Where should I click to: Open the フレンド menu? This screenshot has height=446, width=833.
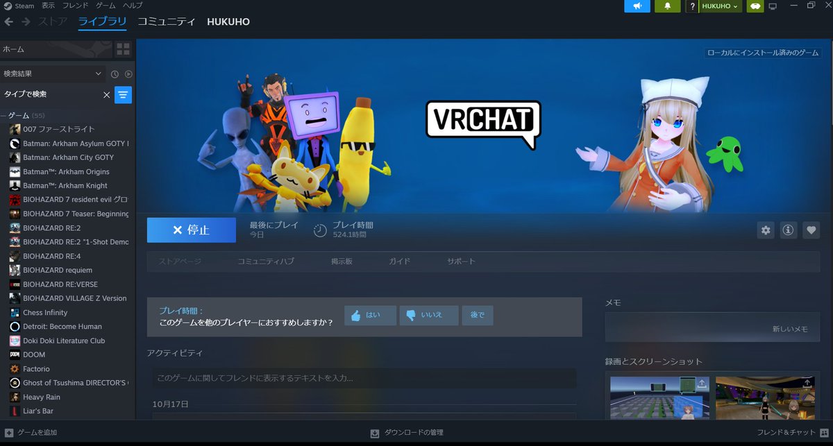coord(76,6)
